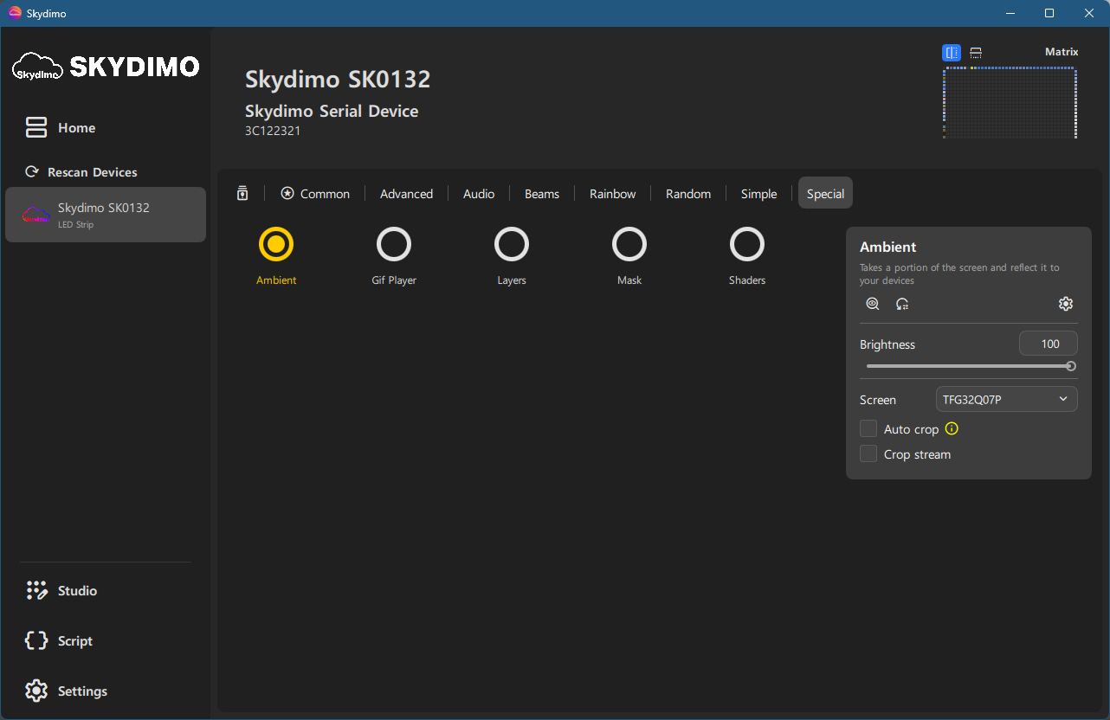
Task: Maximize the Skydimo window
Action: [x=1049, y=13]
